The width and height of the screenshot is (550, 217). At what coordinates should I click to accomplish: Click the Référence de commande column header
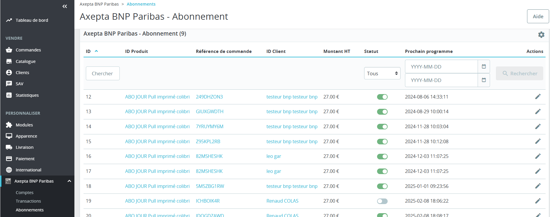click(x=224, y=51)
